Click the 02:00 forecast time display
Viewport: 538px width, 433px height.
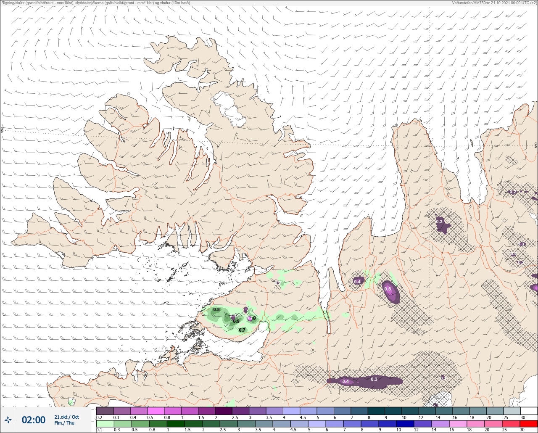(x=34, y=420)
